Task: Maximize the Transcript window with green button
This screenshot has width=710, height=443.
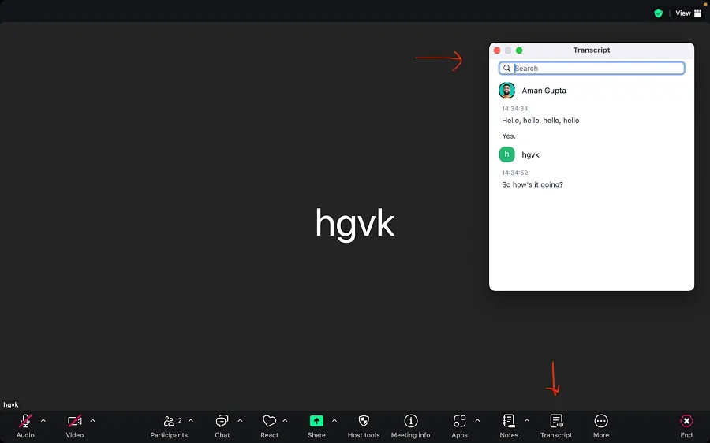Action: coord(519,50)
